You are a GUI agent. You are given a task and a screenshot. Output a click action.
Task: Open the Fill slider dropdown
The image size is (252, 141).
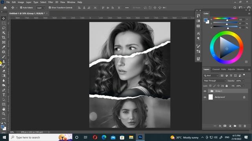[x=243, y=86]
